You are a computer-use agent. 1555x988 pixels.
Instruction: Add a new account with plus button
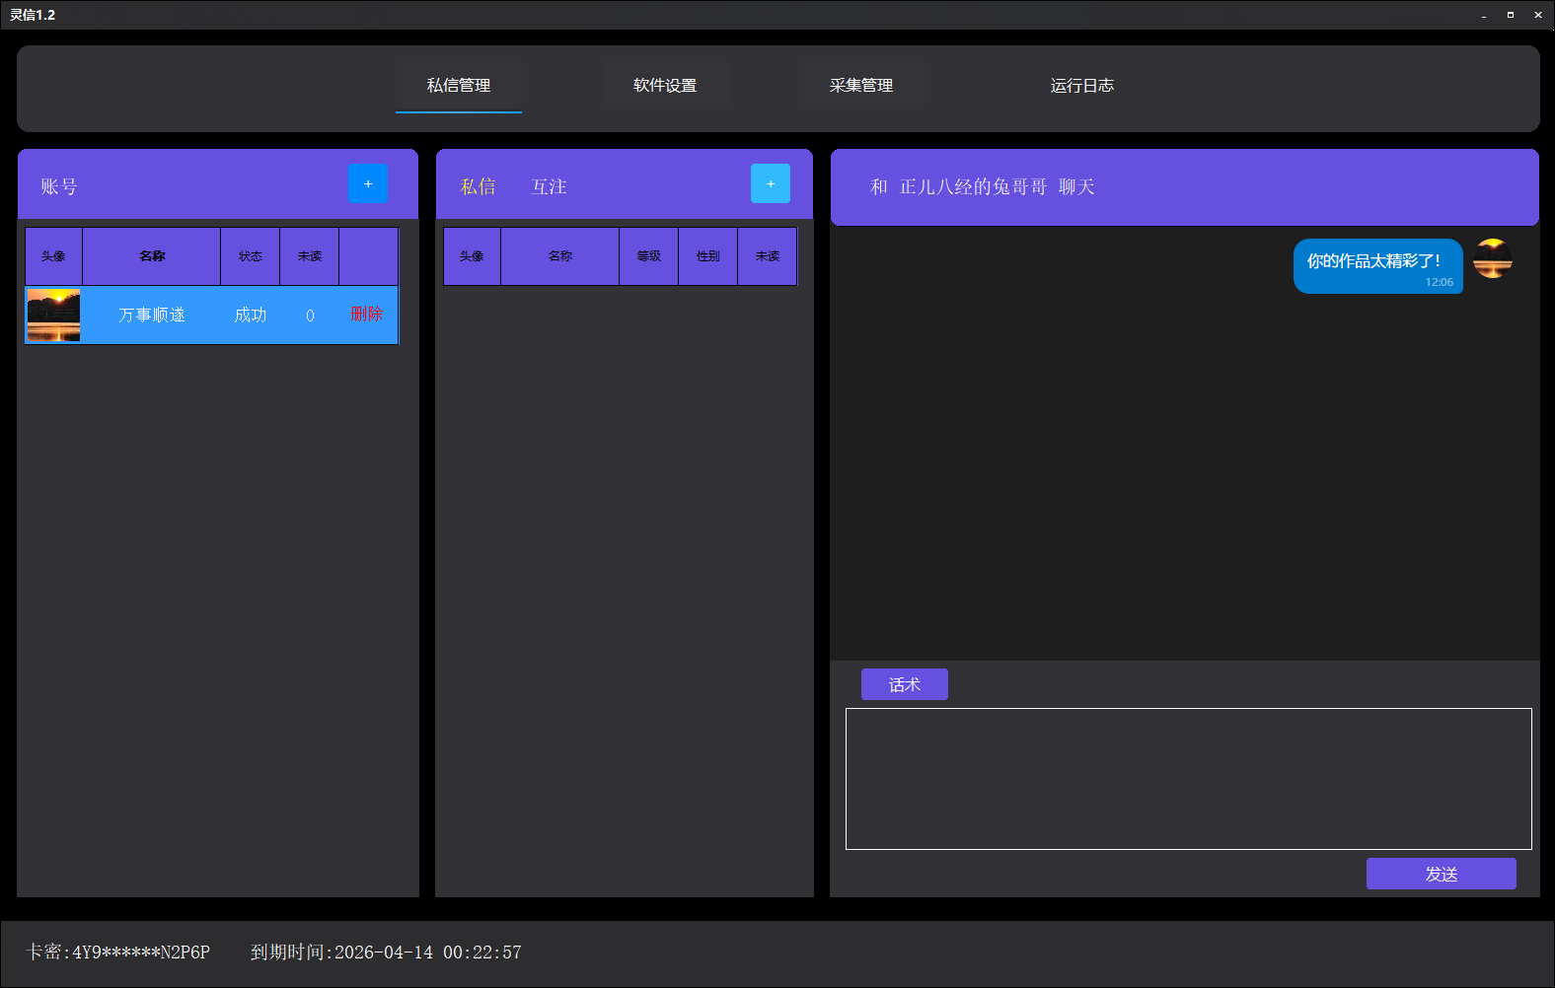click(x=368, y=183)
